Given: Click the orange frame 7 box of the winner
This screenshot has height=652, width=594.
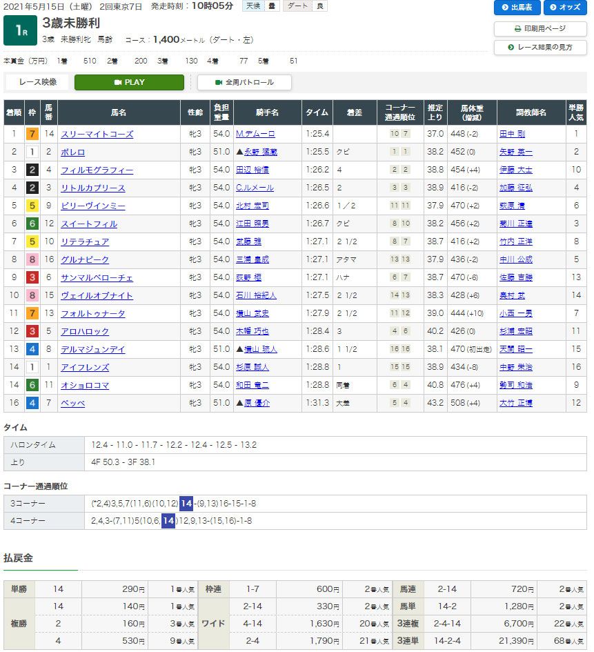Looking at the screenshot, I should pyautogui.click(x=32, y=134).
